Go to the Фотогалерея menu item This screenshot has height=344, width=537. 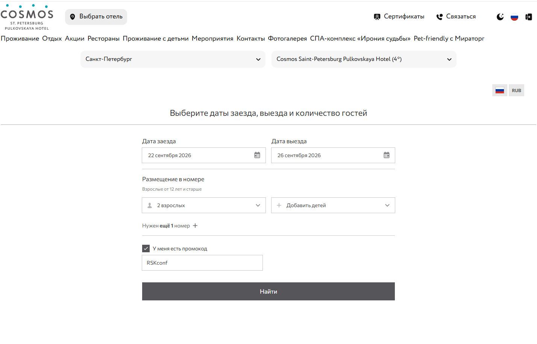click(287, 39)
